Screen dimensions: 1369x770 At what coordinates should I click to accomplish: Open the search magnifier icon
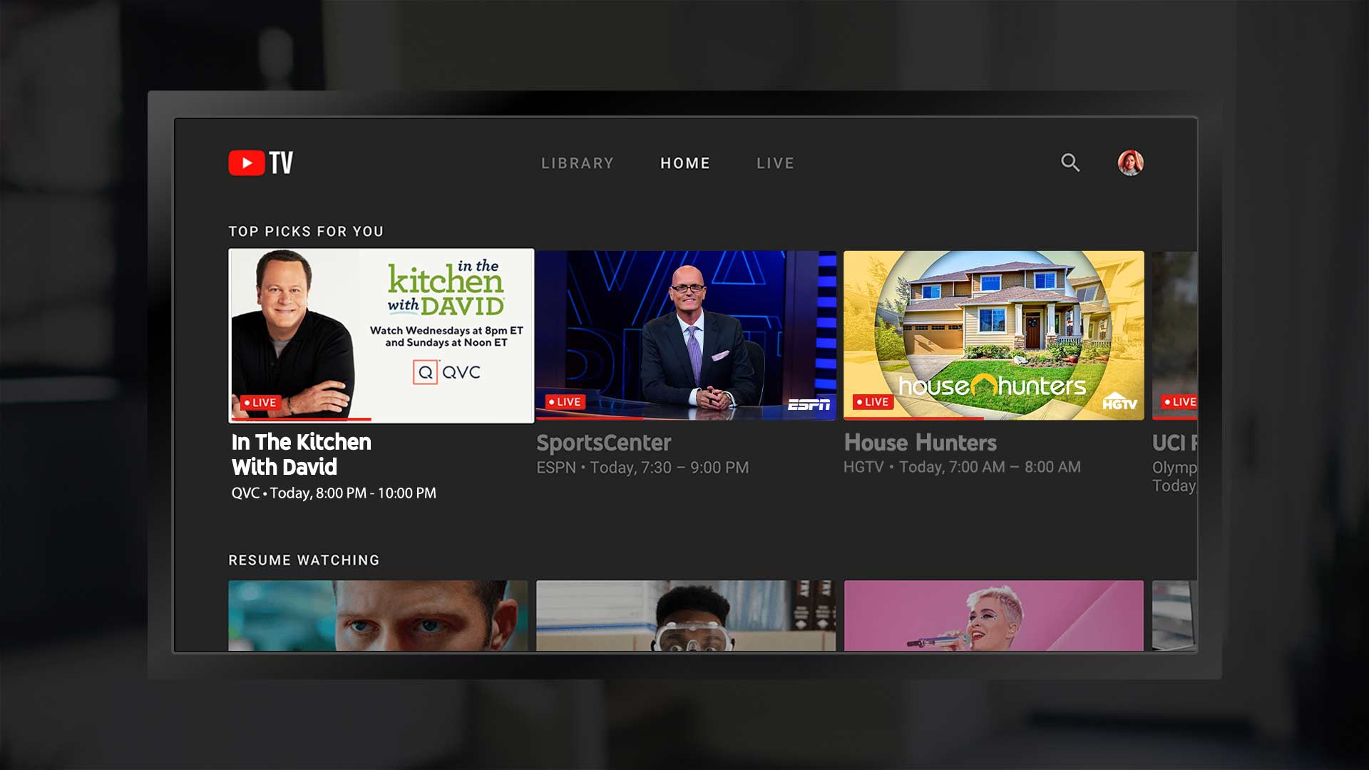[x=1070, y=163]
